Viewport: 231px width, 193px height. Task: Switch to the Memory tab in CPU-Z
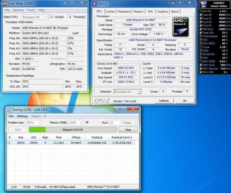coord(139,12)
